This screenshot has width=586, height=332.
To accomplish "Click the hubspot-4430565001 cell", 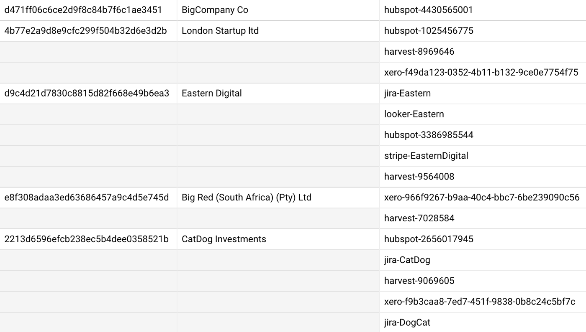I will click(428, 10).
